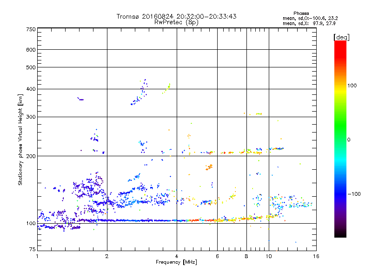Click the colorbar label '0'
The image size is (372, 279).
point(348,140)
